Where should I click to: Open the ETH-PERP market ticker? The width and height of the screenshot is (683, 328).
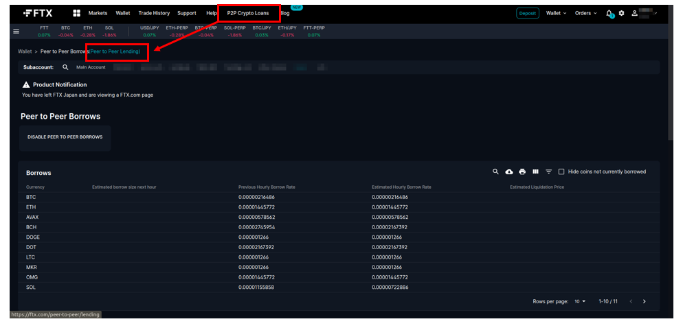tap(177, 31)
